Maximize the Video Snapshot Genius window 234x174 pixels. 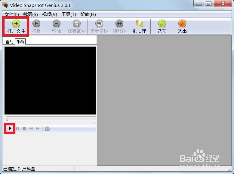[209, 4]
